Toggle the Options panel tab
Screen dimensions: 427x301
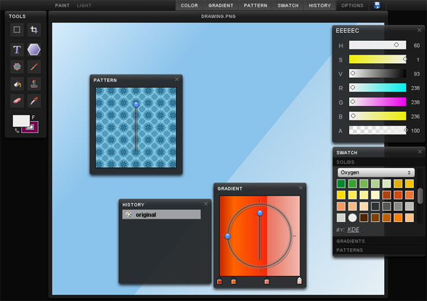tap(352, 5)
